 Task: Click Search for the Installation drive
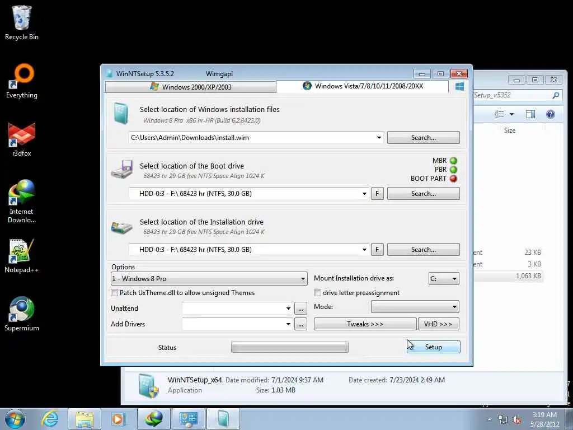(424, 250)
